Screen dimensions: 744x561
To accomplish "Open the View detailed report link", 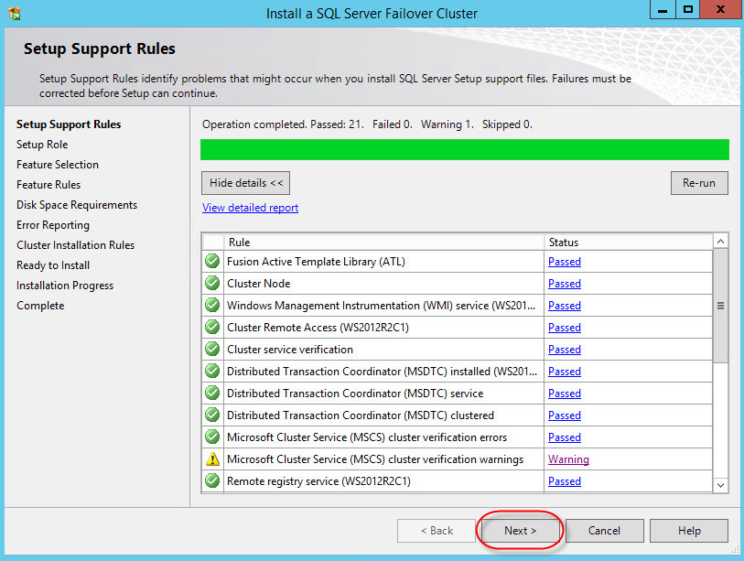I will pyautogui.click(x=250, y=207).
